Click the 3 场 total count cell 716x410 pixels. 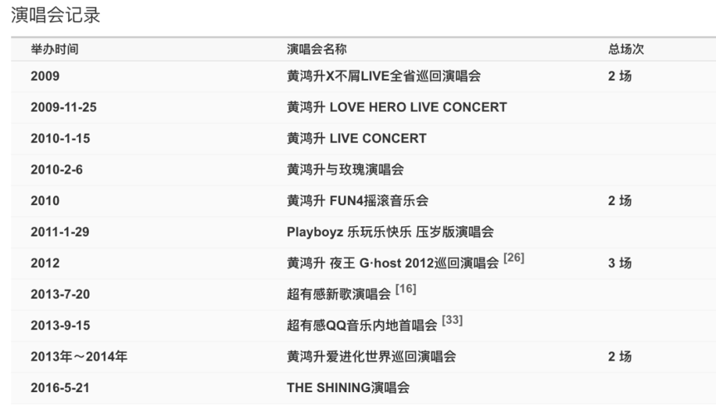click(620, 263)
